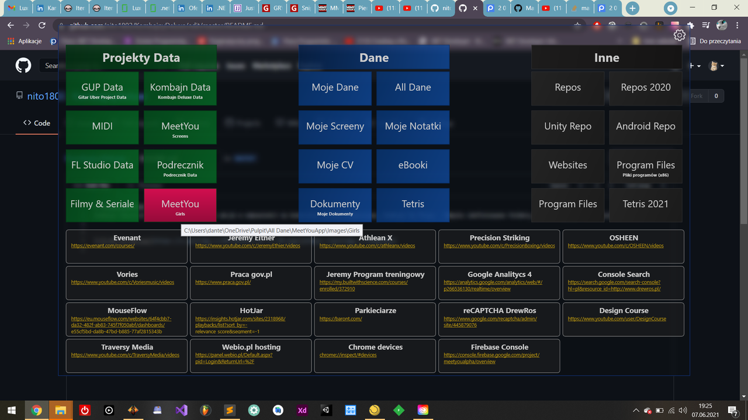This screenshot has width=748, height=420.
Task: Click the Windows Start button
Action: click(x=12, y=410)
